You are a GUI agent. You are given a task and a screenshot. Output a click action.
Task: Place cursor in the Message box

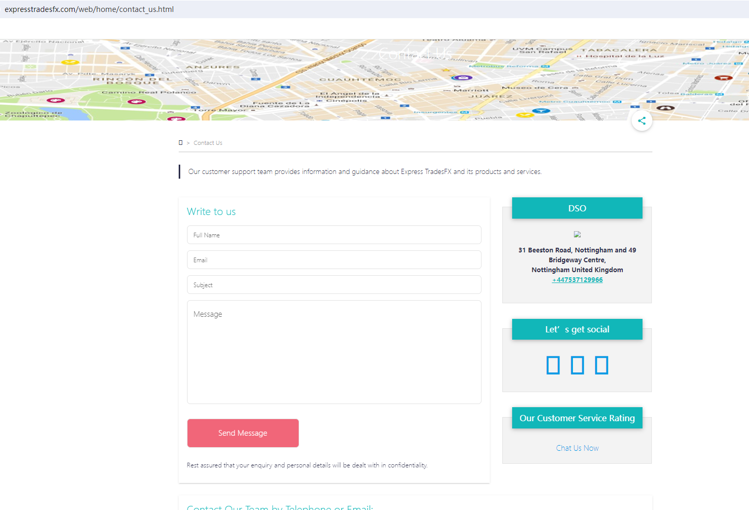point(334,352)
